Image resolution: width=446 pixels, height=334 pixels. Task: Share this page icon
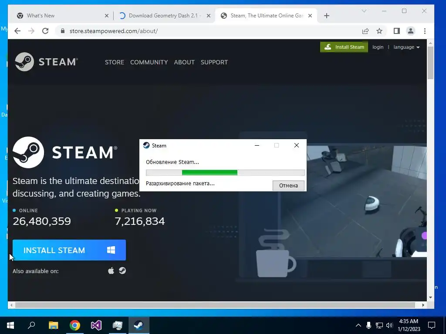[x=365, y=31]
